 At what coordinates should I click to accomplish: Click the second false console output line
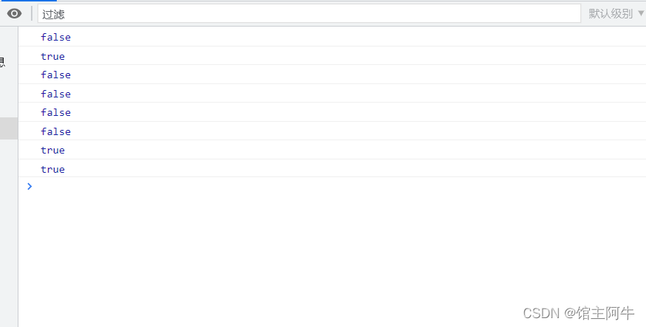click(332, 75)
